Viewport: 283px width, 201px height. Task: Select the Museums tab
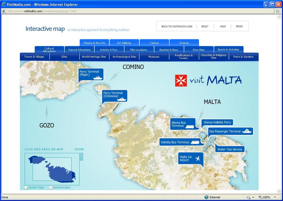click(154, 56)
